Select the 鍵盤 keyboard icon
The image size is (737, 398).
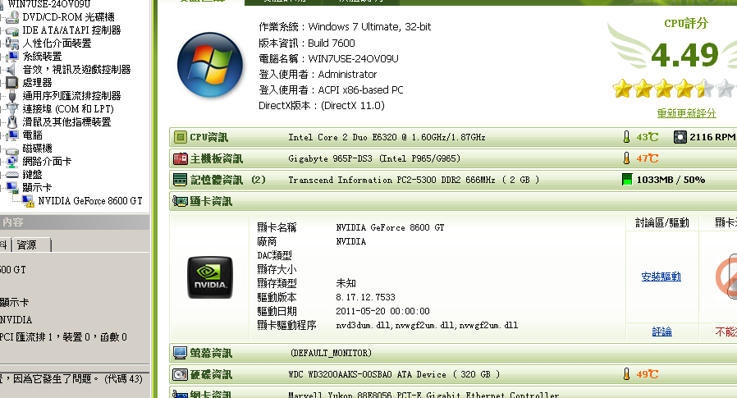(x=12, y=175)
